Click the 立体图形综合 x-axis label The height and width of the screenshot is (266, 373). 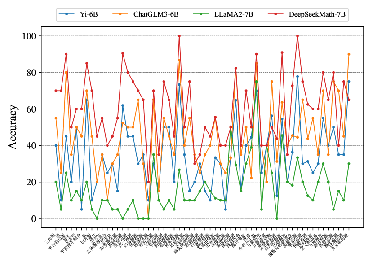point(95,244)
